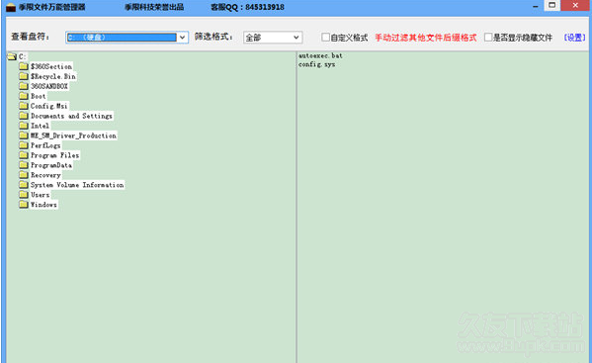Click the Documents and Settings folder icon
This screenshot has height=363, width=592.
pos(24,116)
